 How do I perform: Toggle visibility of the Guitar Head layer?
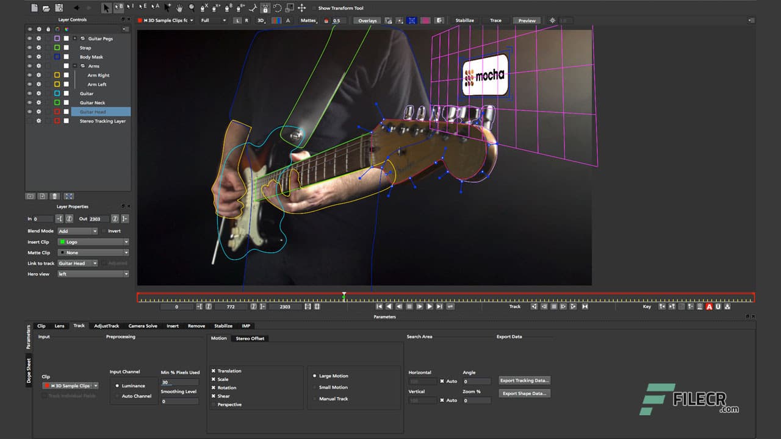(30, 111)
